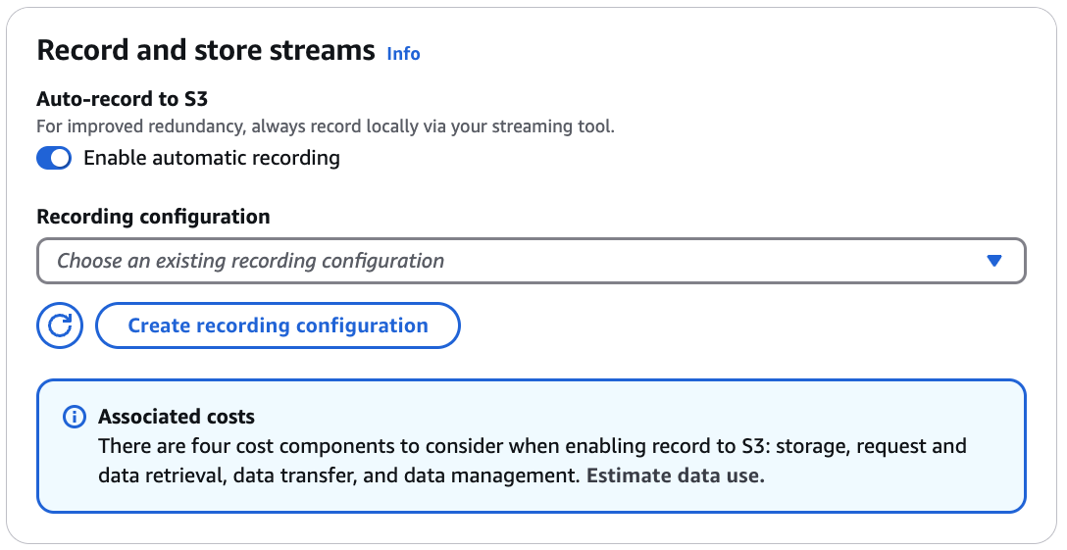Open the Info link beside the heading
1067x550 pixels.
(403, 54)
